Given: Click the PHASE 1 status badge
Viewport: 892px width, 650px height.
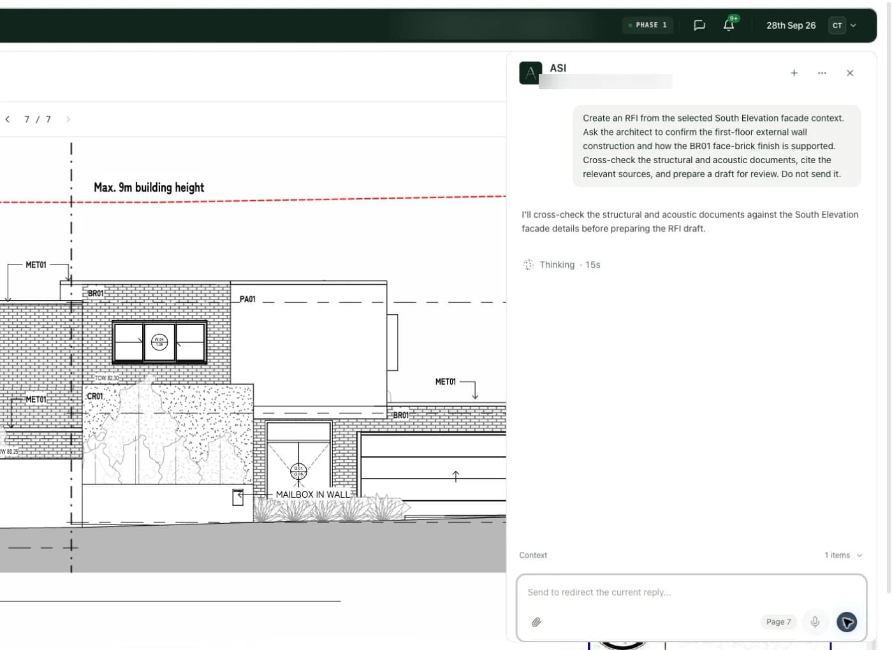Looking at the screenshot, I should point(648,25).
